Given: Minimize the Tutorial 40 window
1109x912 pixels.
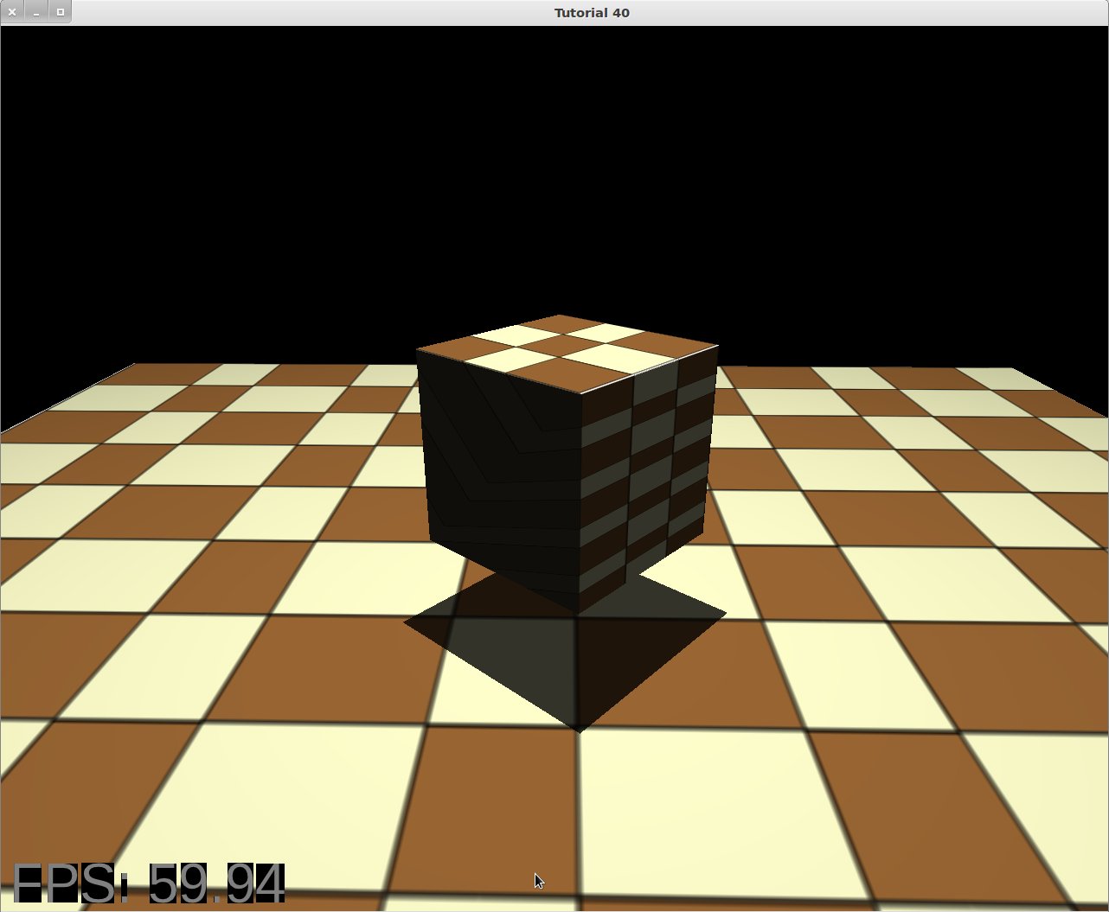Looking at the screenshot, I should click(36, 12).
